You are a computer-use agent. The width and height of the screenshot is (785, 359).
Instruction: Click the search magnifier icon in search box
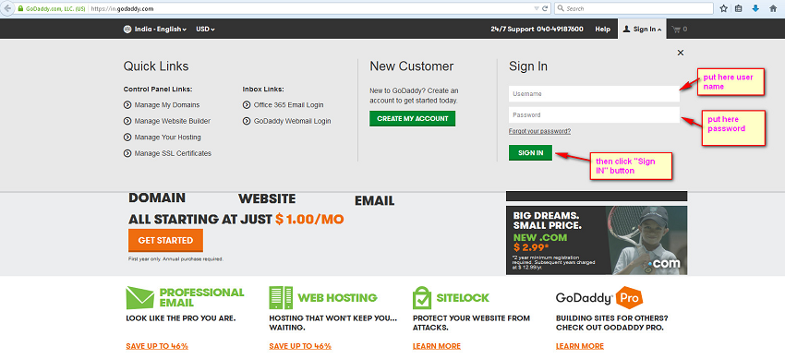(561, 8)
